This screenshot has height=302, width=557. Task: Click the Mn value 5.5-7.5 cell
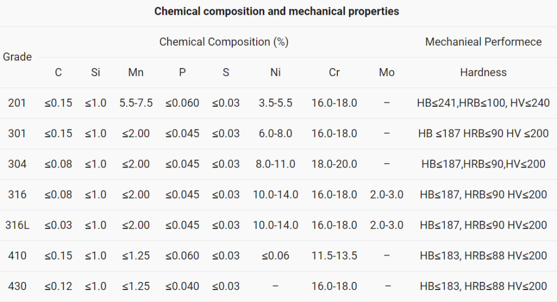135,103
